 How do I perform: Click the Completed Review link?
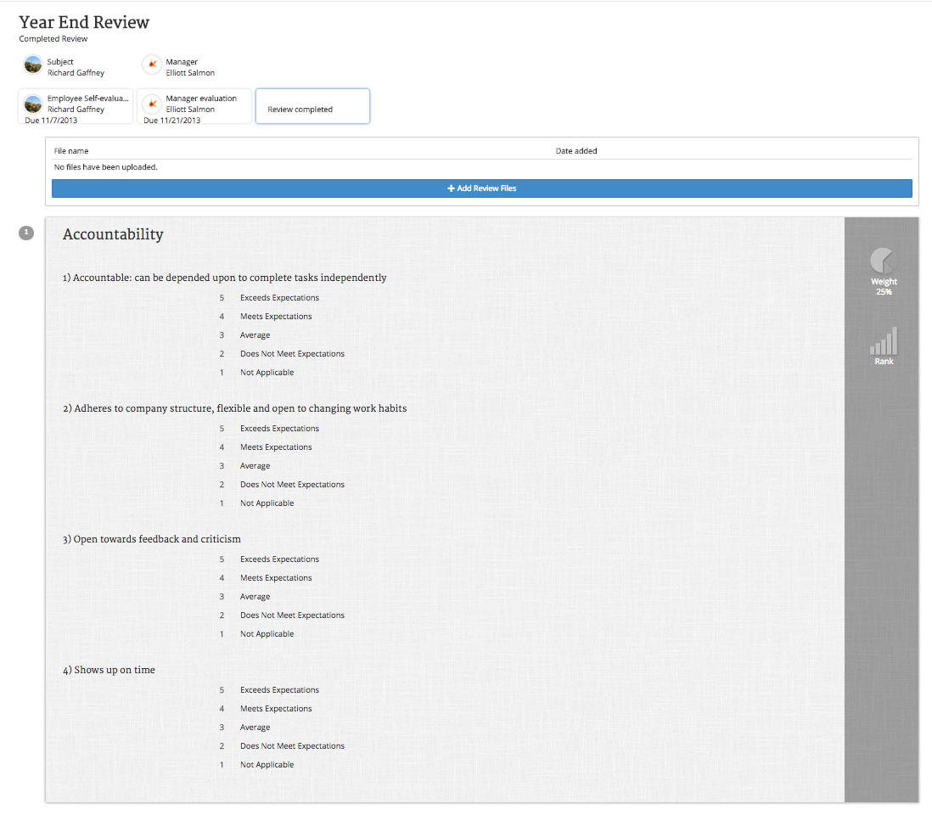tap(53, 38)
